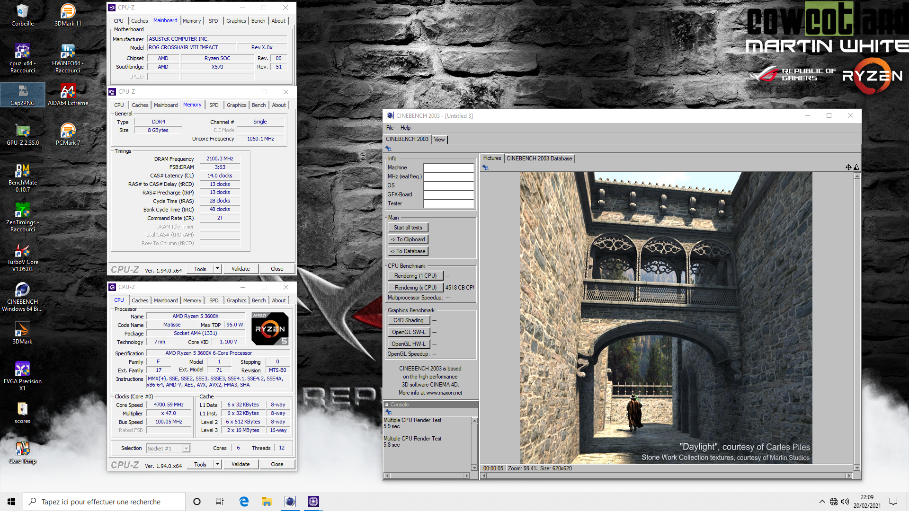909x511 pixels.
Task: Click the MHz (real freq.) input field
Action: [448, 176]
